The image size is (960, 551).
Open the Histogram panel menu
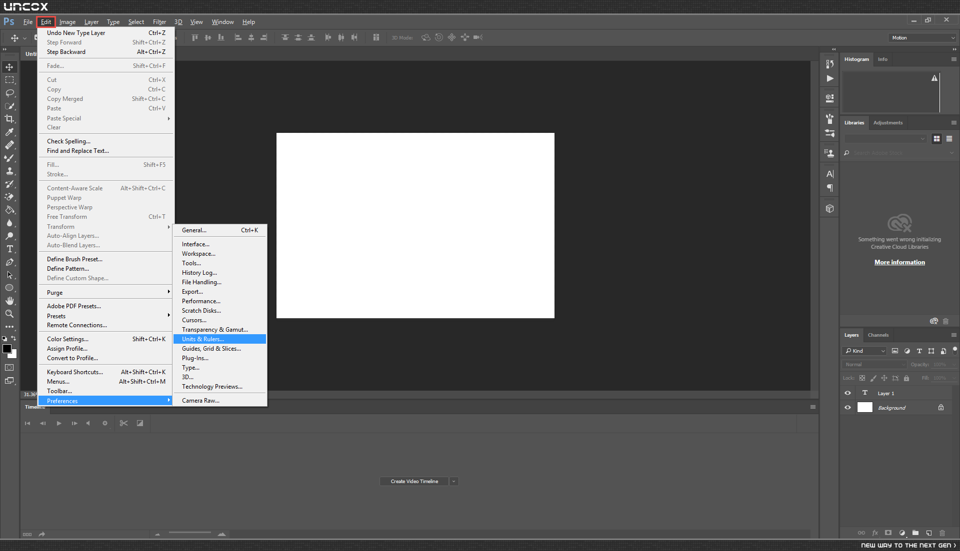pyautogui.click(x=954, y=59)
